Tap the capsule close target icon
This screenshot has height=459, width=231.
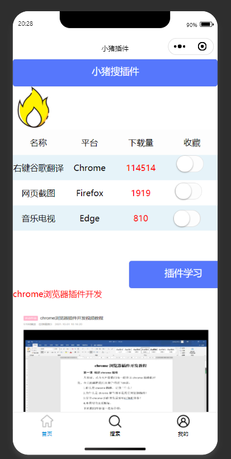[x=202, y=47]
